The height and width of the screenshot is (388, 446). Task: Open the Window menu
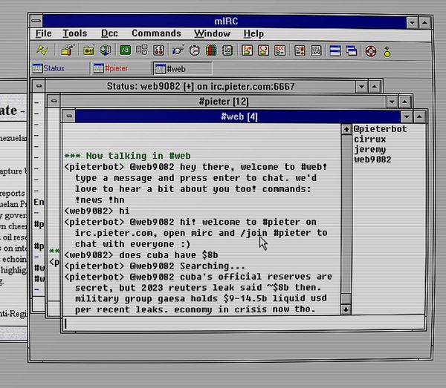pos(212,33)
